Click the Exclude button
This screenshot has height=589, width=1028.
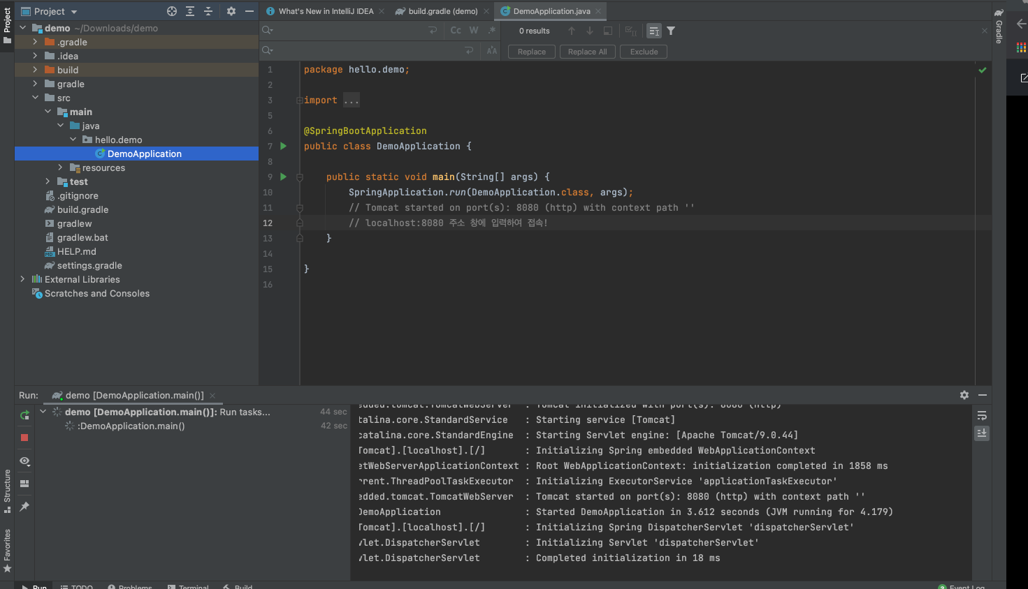(x=644, y=52)
